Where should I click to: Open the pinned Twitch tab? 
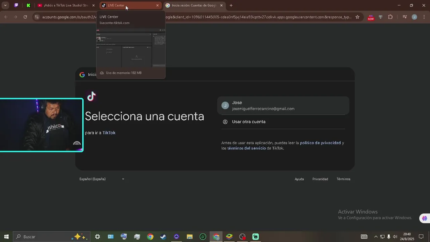[x=16, y=5]
